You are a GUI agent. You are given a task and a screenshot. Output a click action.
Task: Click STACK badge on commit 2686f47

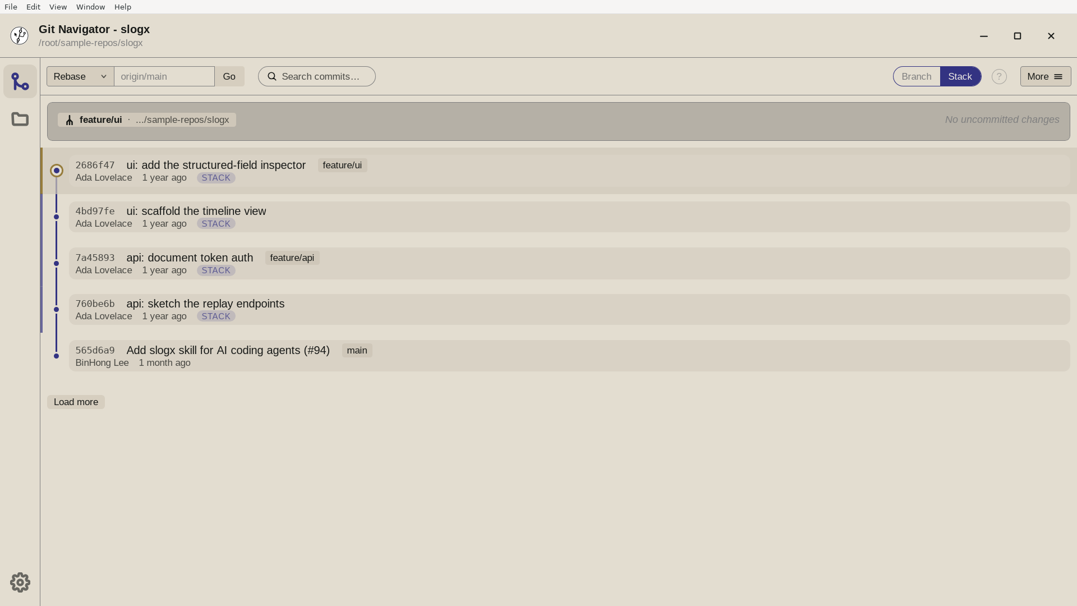[216, 178]
